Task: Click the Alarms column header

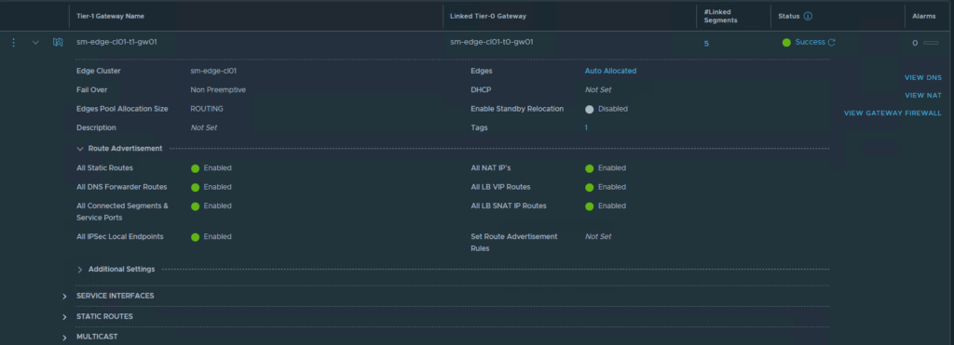Action: pos(923,17)
